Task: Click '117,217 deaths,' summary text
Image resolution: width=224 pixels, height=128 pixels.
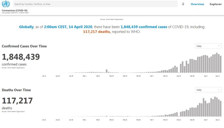Action: pos(97,32)
